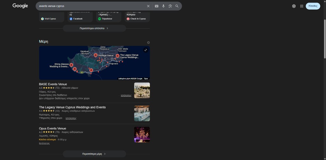Screen dimensions: 326x160
Task: Click the Πάφος, Κύπρος address text
Action: (47, 92)
